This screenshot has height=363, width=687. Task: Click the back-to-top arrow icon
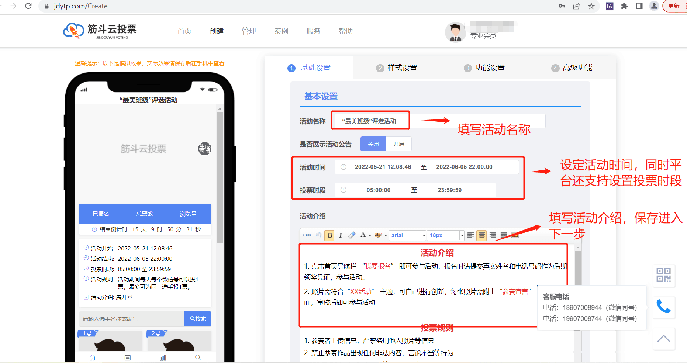[663, 338]
